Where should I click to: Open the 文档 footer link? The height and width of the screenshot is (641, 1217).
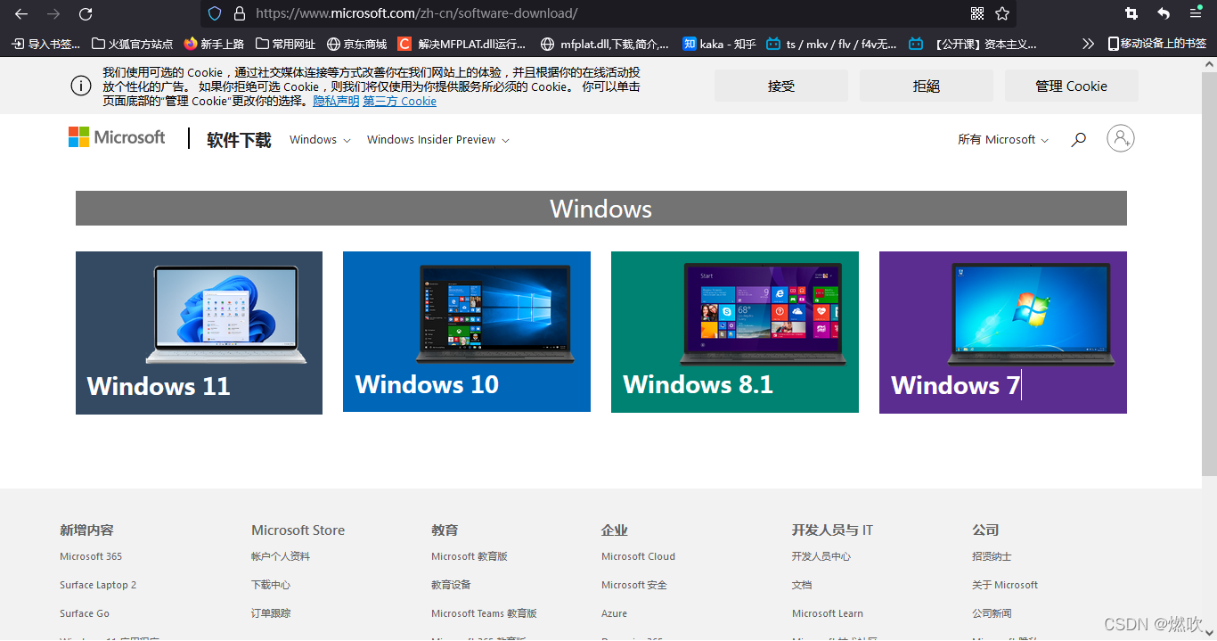click(802, 585)
